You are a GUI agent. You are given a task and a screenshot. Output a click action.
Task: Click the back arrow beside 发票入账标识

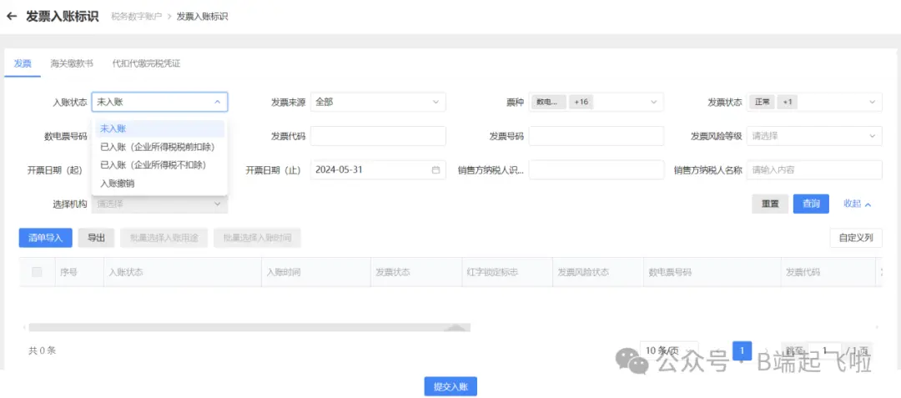pyautogui.click(x=12, y=16)
